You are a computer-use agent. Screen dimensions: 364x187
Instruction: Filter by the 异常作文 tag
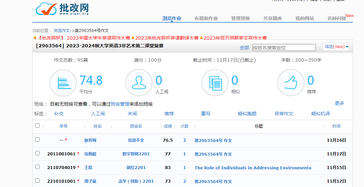284,114
